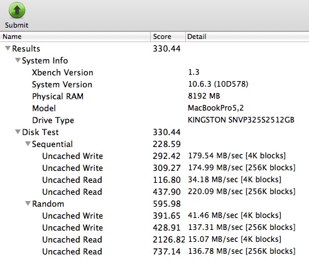
Task: Select the Results row
Action: pyautogui.click(x=154, y=48)
